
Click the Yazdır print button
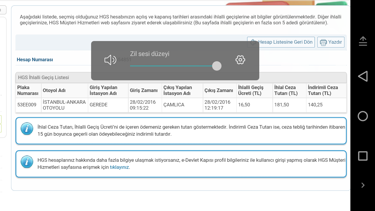coord(331,42)
